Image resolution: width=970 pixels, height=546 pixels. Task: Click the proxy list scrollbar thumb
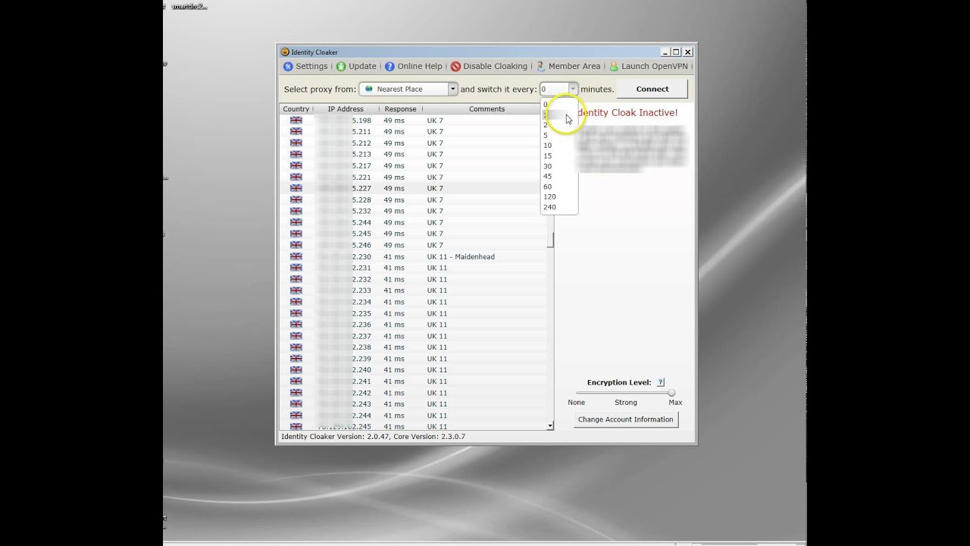point(550,240)
